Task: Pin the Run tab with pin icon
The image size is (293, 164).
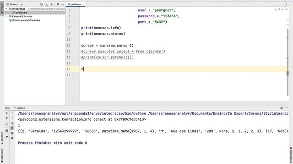Action: (7, 137)
